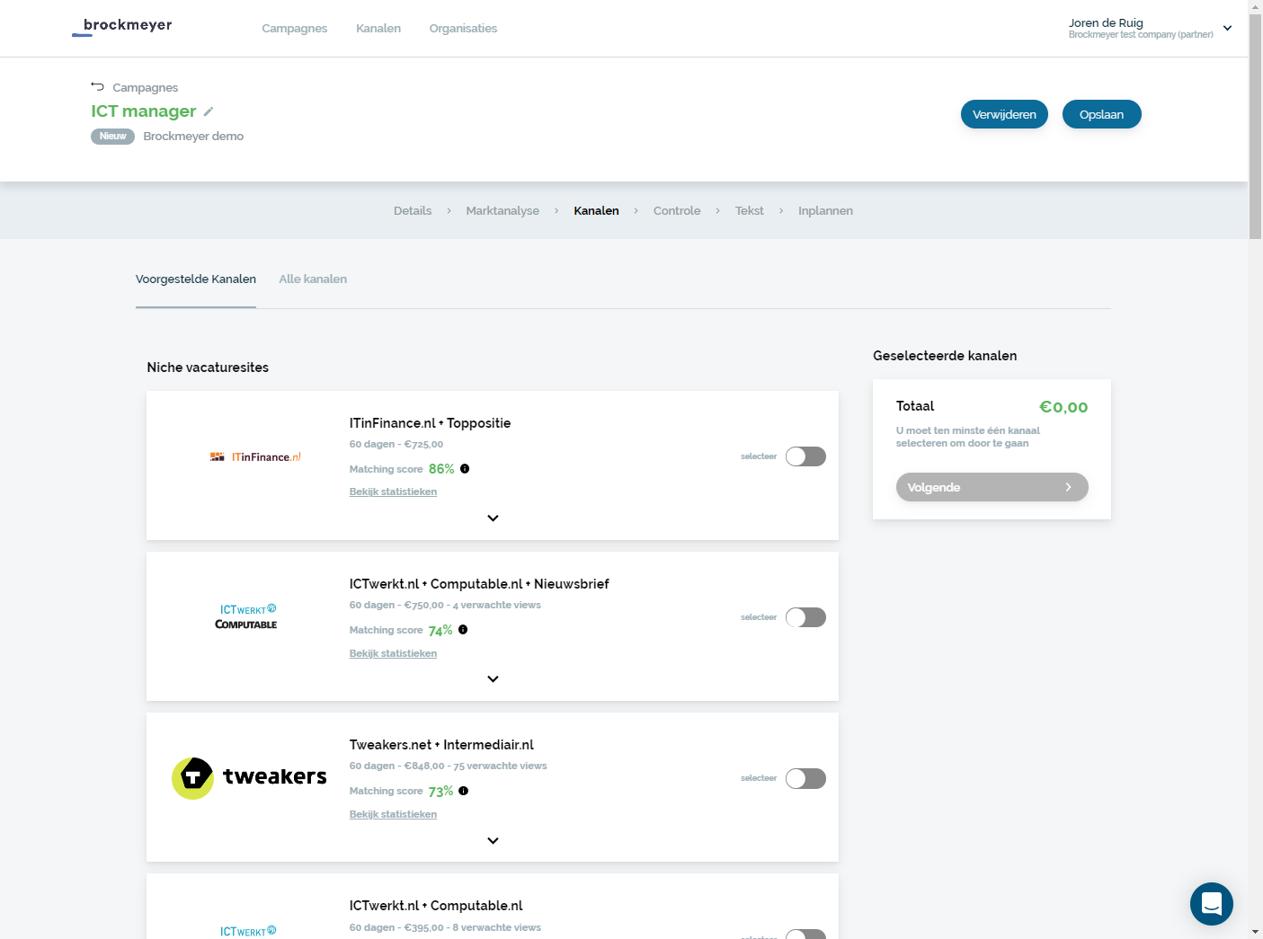Screen dimensions: 1263x939
Task: Click the 73% matching score value
Action: (440, 792)
